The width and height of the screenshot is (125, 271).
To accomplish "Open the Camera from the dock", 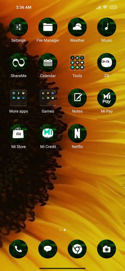I will (x=107, y=249).
